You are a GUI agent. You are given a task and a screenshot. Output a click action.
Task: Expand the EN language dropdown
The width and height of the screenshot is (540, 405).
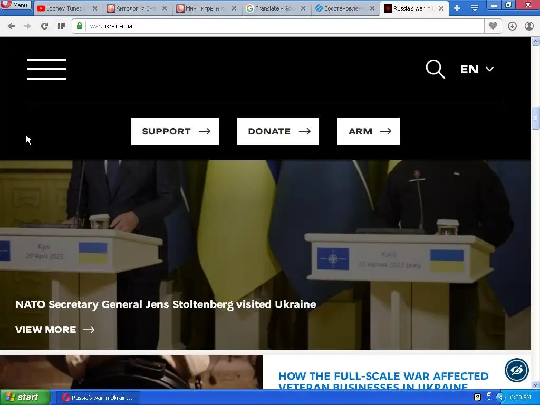477,69
